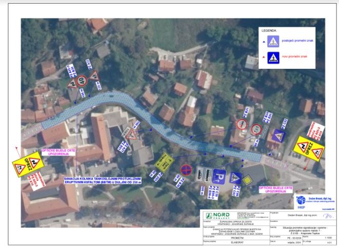Click the HKP engineer stamp logo
The width and height of the screenshot is (339, 247).
point(302,201)
